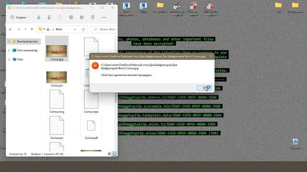The height and width of the screenshot is (172, 307).
Task: Open the Корзина recycle bin icon
Action: [x=295, y=143]
